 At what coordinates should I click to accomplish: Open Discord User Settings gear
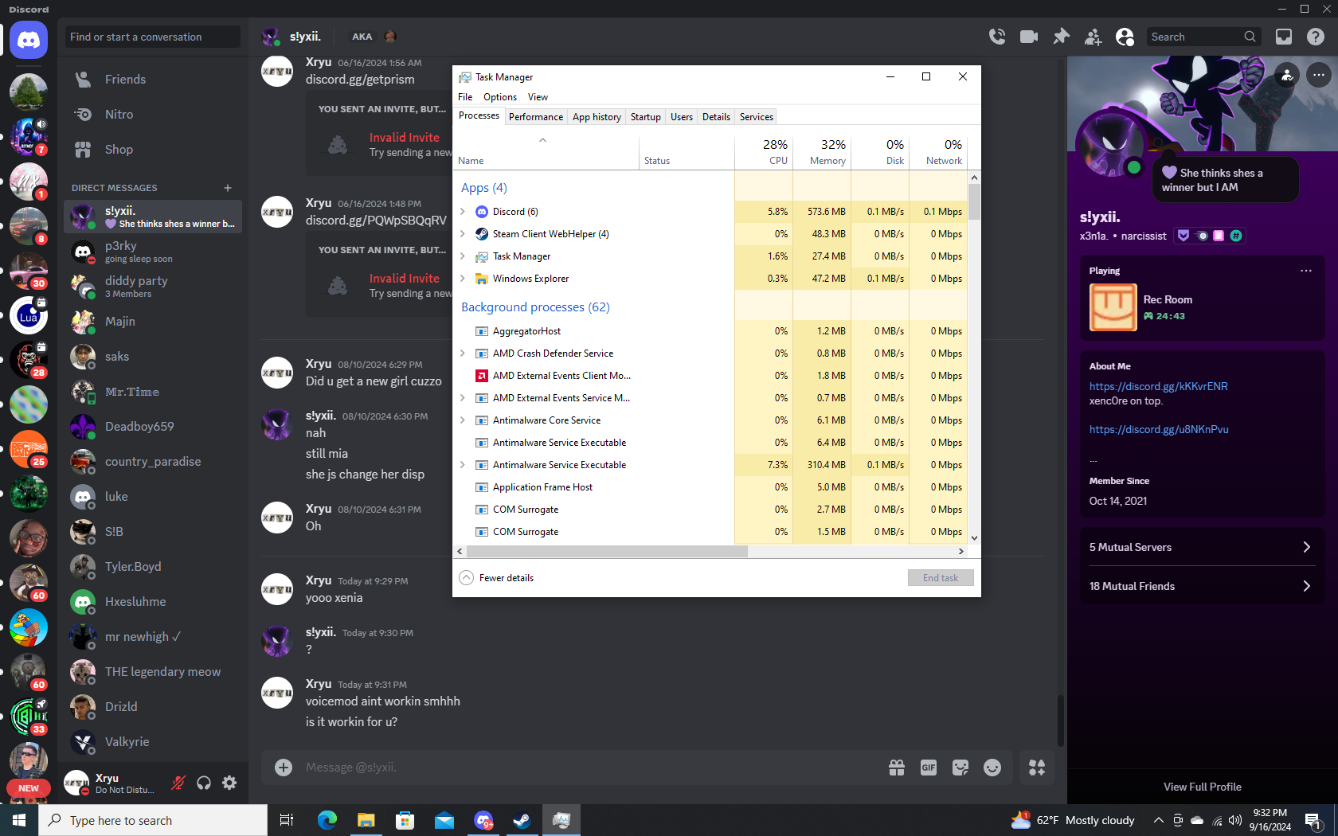(229, 783)
